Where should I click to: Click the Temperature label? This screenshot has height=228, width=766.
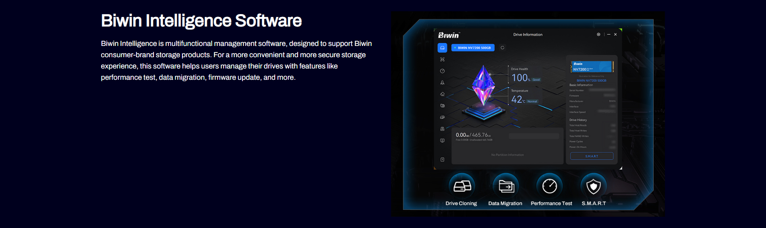pyautogui.click(x=520, y=91)
